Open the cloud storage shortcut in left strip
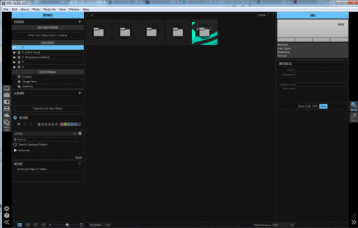This screenshot has width=358, height=228. point(6,115)
